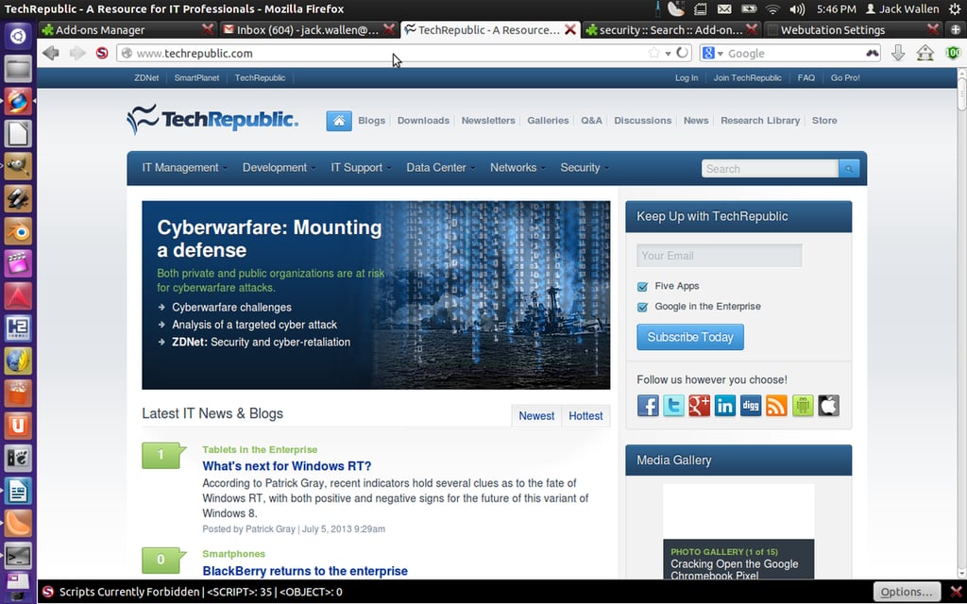Image resolution: width=967 pixels, height=604 pixels.
Task: Open the Join TechRepublic link
Action: [748, 77]
